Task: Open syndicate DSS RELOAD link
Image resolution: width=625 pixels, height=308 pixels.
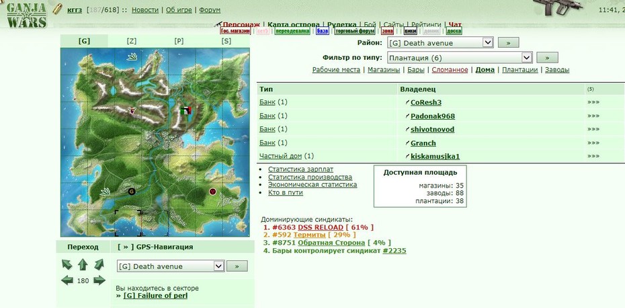Action: click(x=321, y=227)
